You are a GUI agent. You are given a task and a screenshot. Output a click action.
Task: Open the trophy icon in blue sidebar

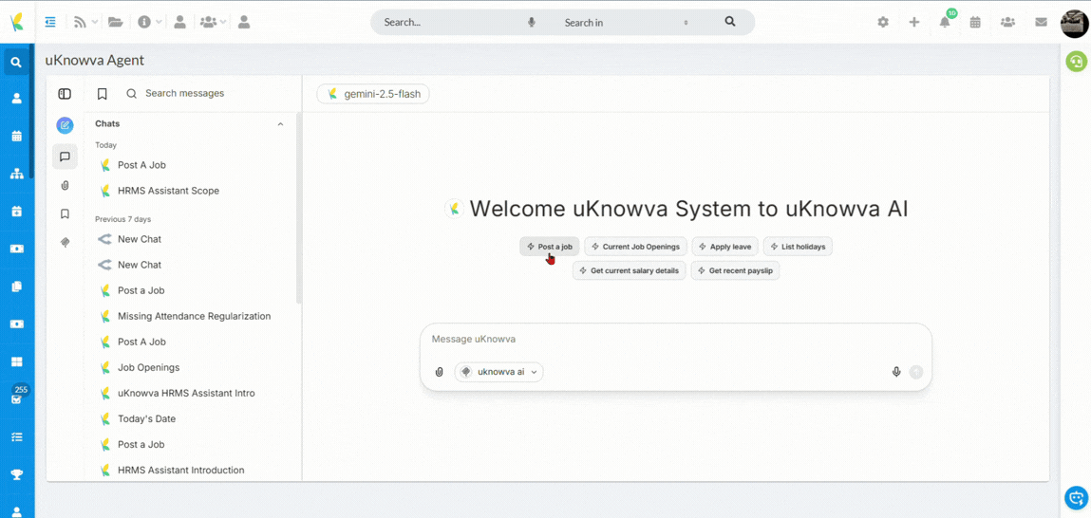[17, 475]
